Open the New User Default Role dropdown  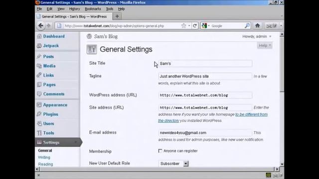pos(173,164)
